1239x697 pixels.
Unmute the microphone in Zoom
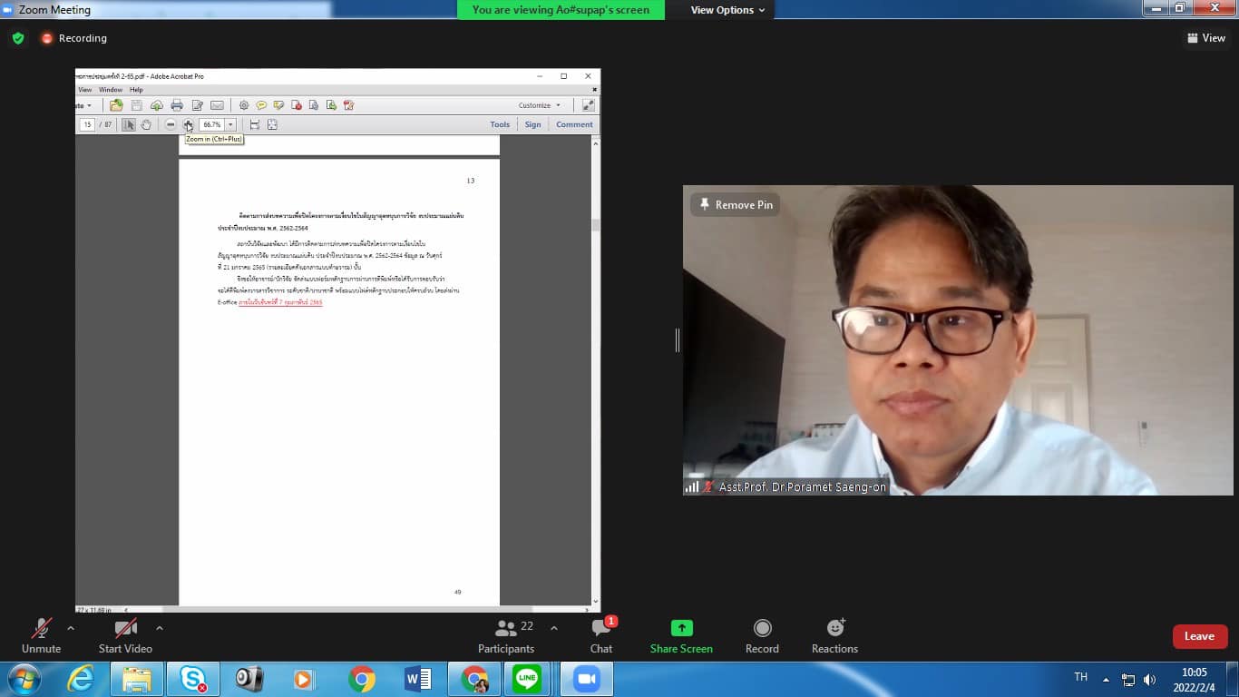[41, 629]
